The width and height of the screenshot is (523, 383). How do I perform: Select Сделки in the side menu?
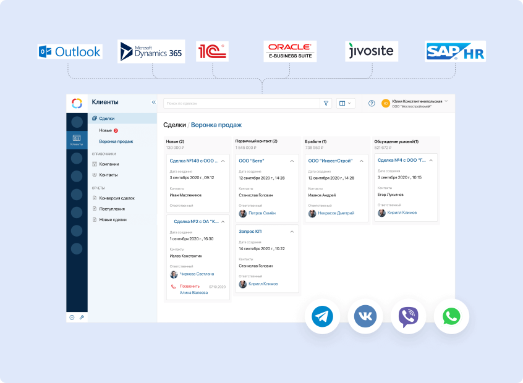tap(122, 119)
